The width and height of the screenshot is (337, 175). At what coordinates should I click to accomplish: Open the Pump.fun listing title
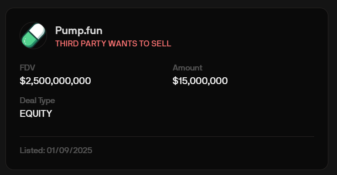79,30
